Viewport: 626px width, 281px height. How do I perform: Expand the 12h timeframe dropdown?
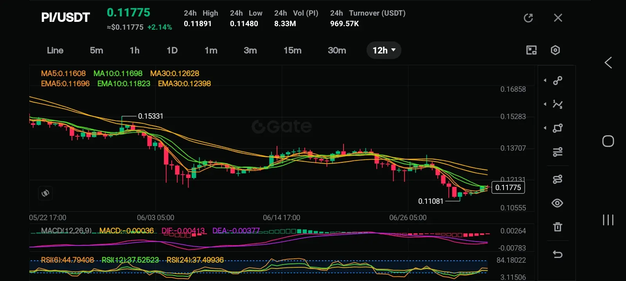click(384, 50)
